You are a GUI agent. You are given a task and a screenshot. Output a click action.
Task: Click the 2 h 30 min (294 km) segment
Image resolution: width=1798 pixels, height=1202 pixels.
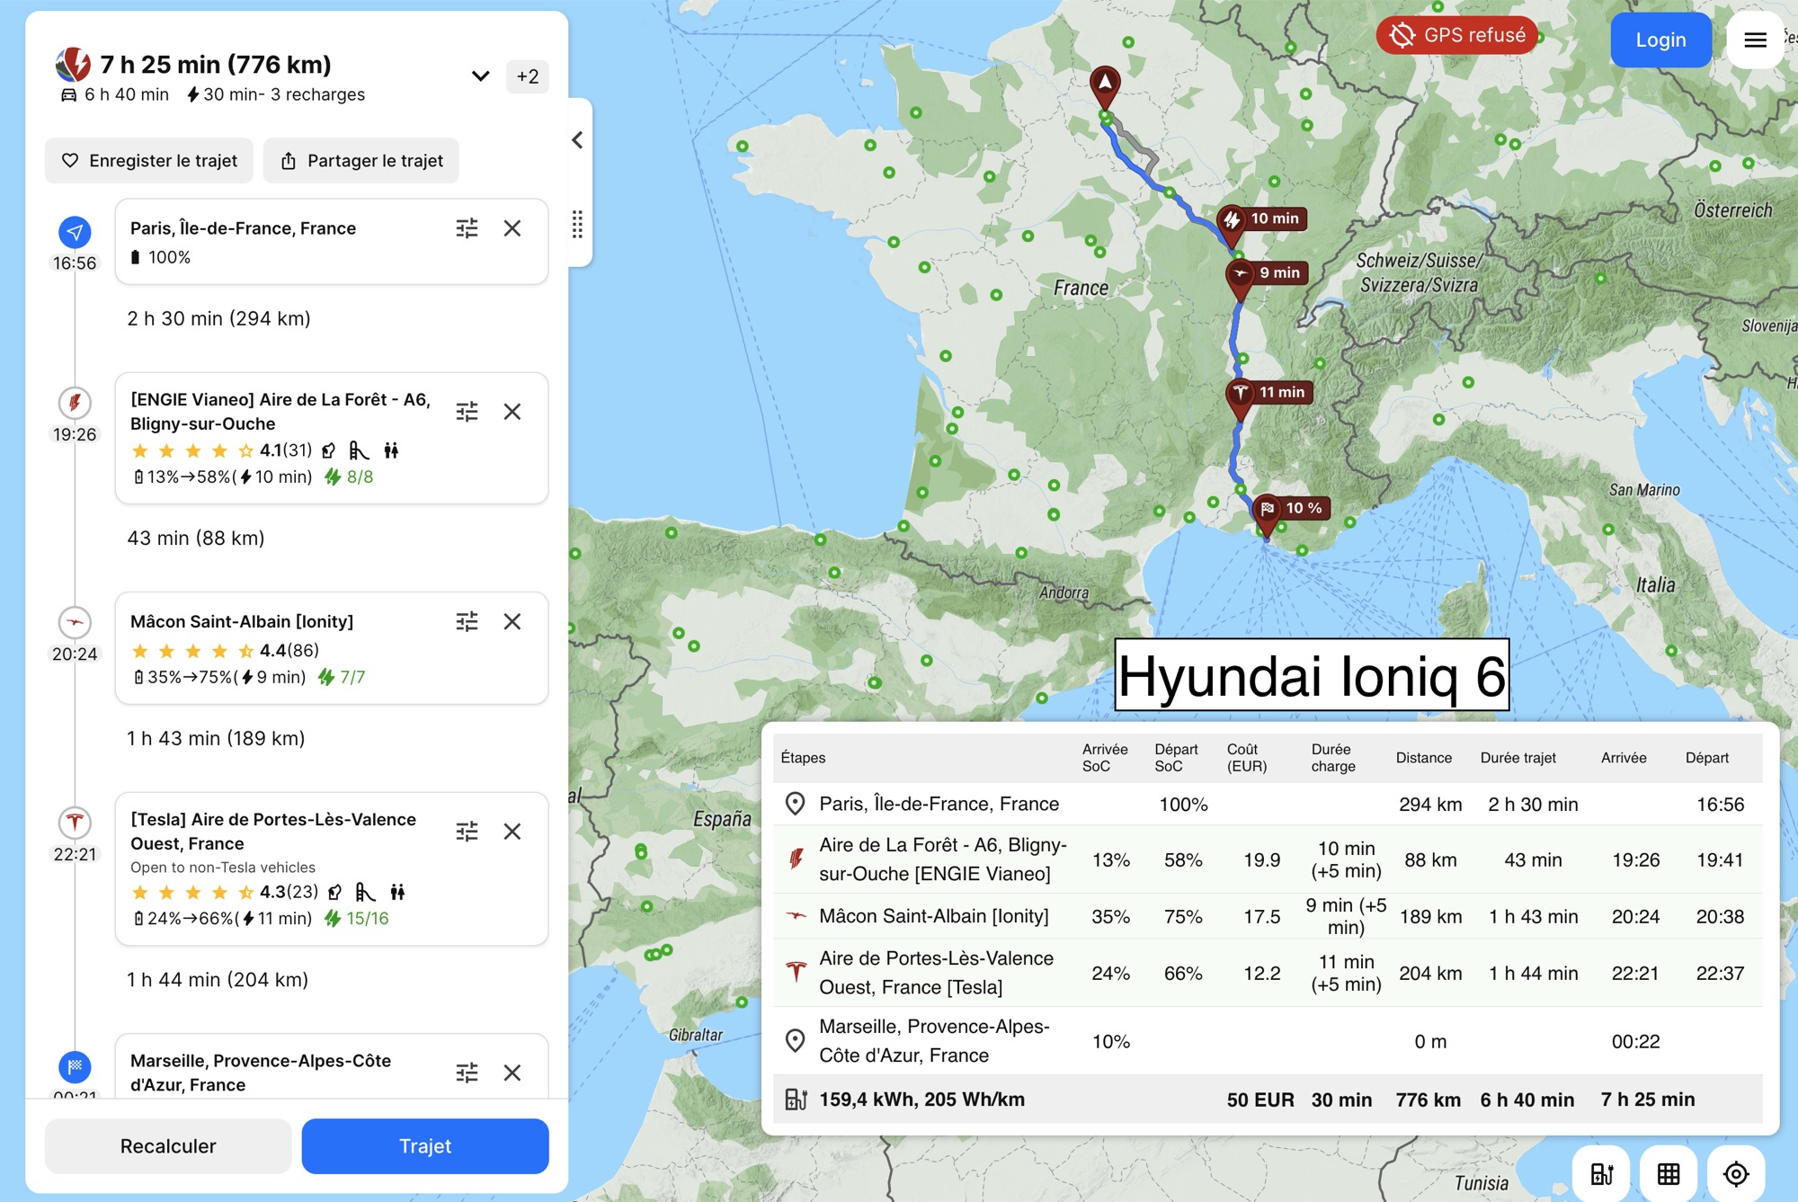(x=218, y=318)
